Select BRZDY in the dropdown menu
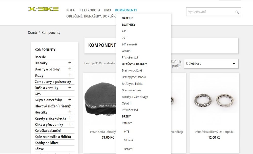Screen dimensions: 253x154 tap(126, 116)
